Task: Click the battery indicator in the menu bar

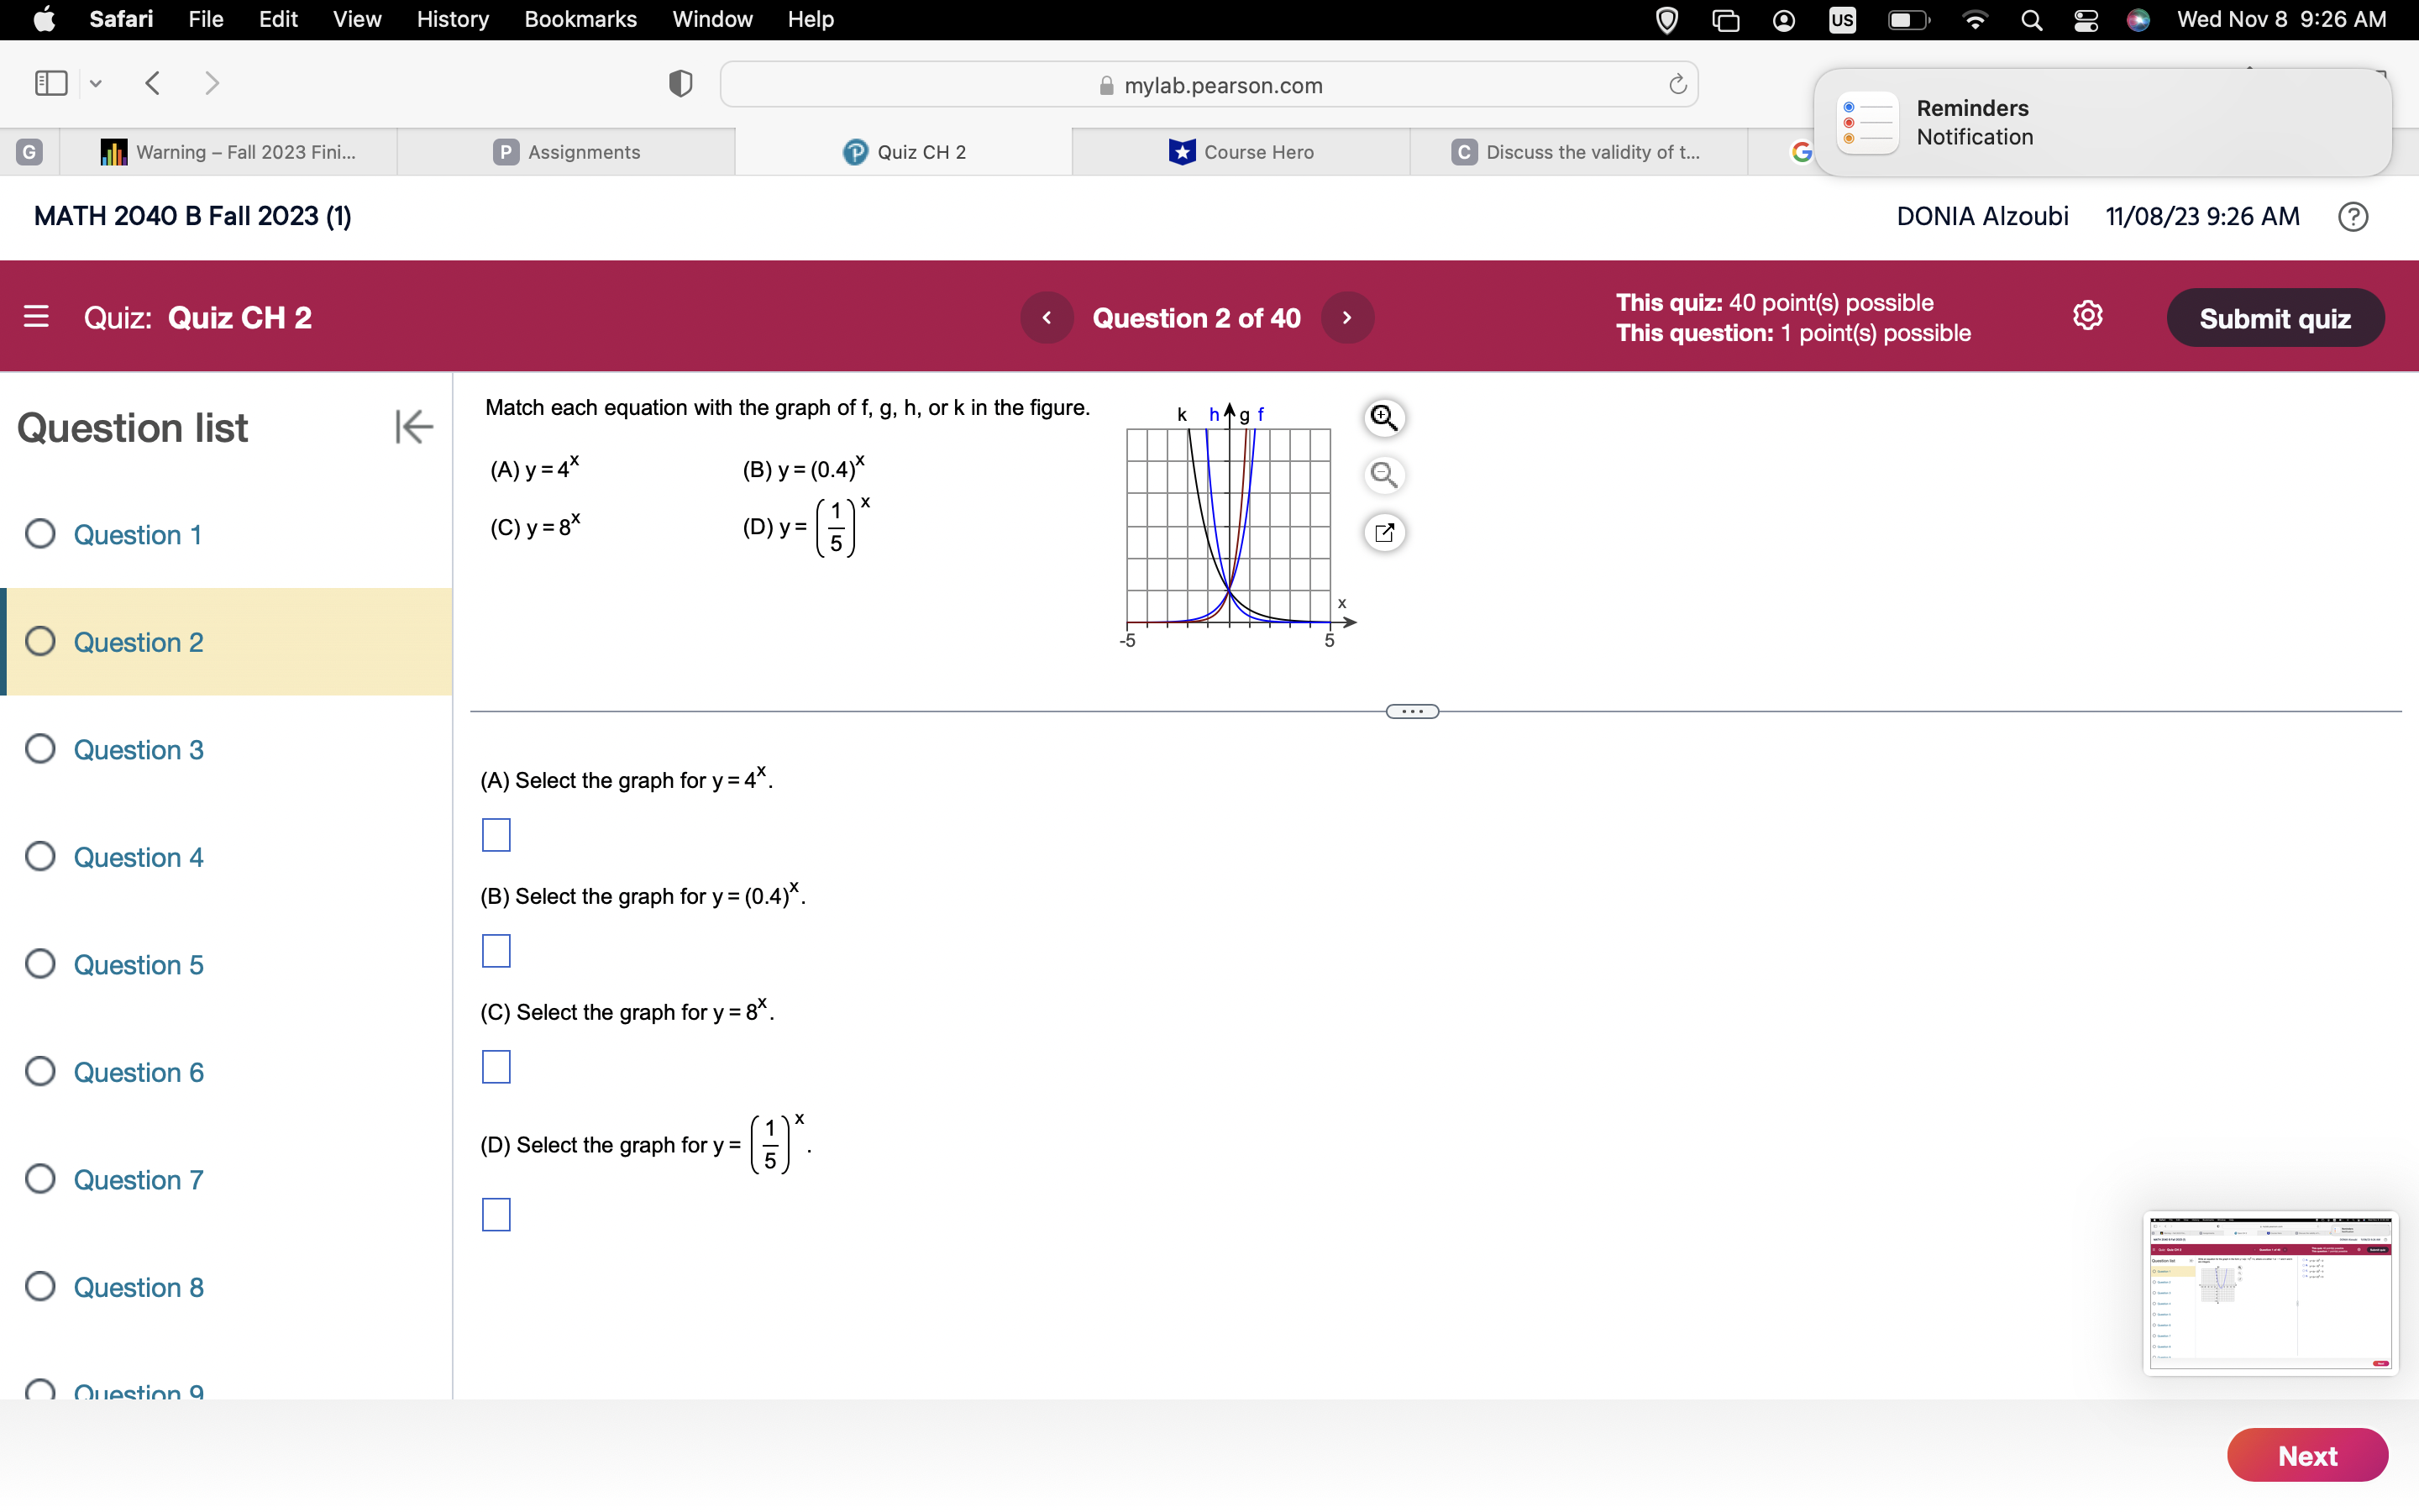Action: pyautogui.click(x=1908, y=19)
